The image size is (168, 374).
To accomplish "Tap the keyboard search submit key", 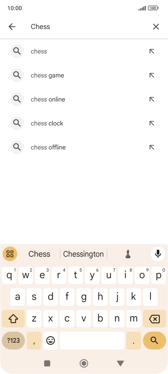I will 155,340.
